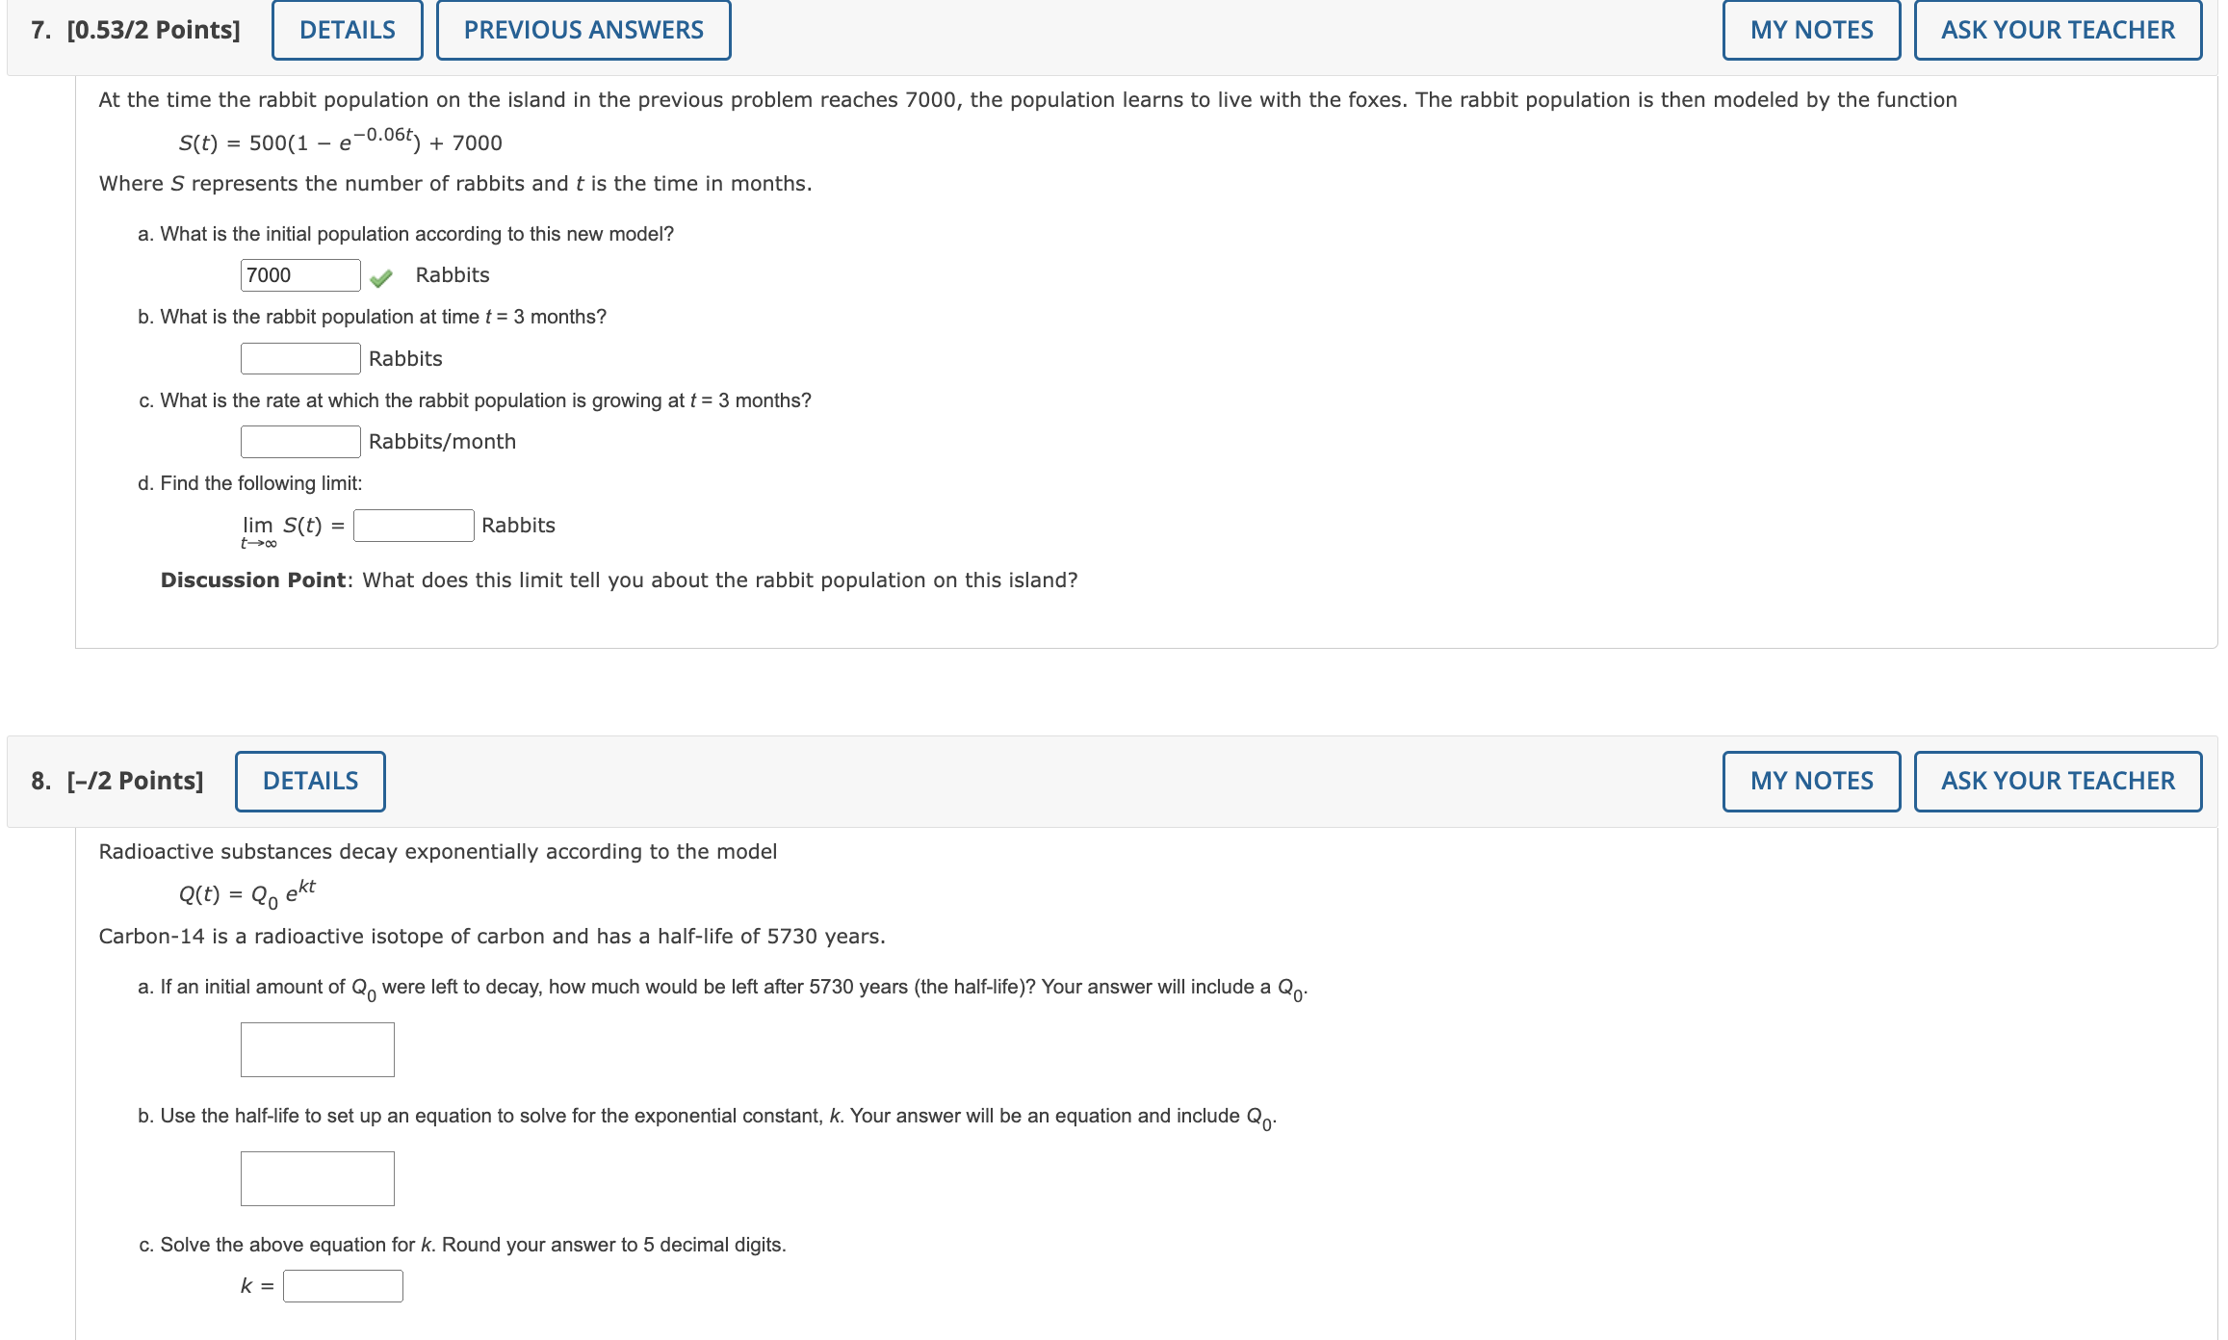Click the limit answer field for part d

coord(413,526)
